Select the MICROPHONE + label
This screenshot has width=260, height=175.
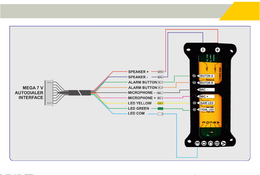coord(142,98)
